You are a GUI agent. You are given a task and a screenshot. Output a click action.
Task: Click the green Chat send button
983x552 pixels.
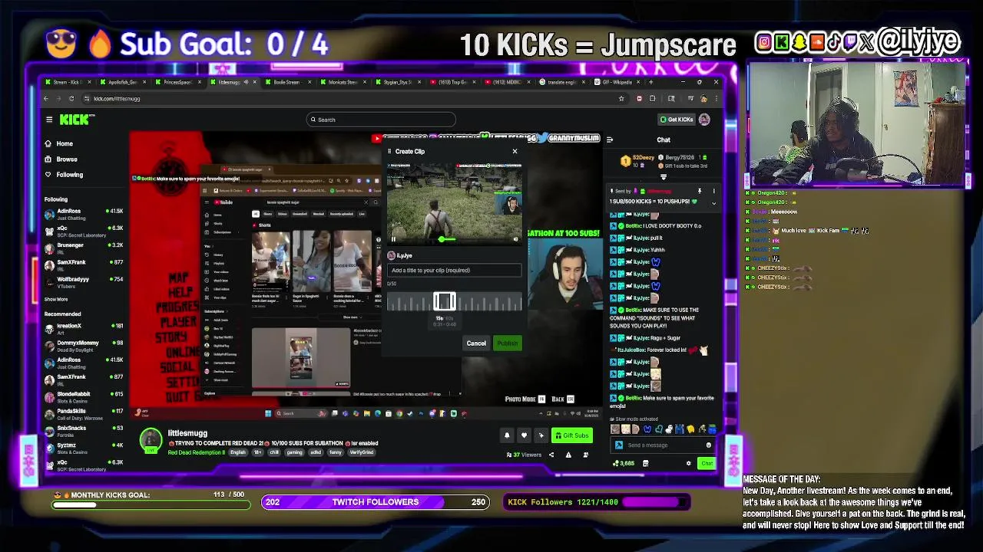707,463
